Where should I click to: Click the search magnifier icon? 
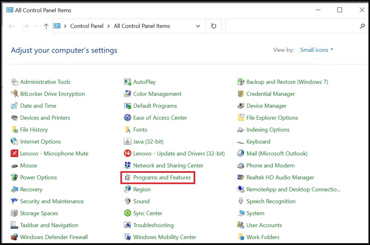(x=362, y=26)
